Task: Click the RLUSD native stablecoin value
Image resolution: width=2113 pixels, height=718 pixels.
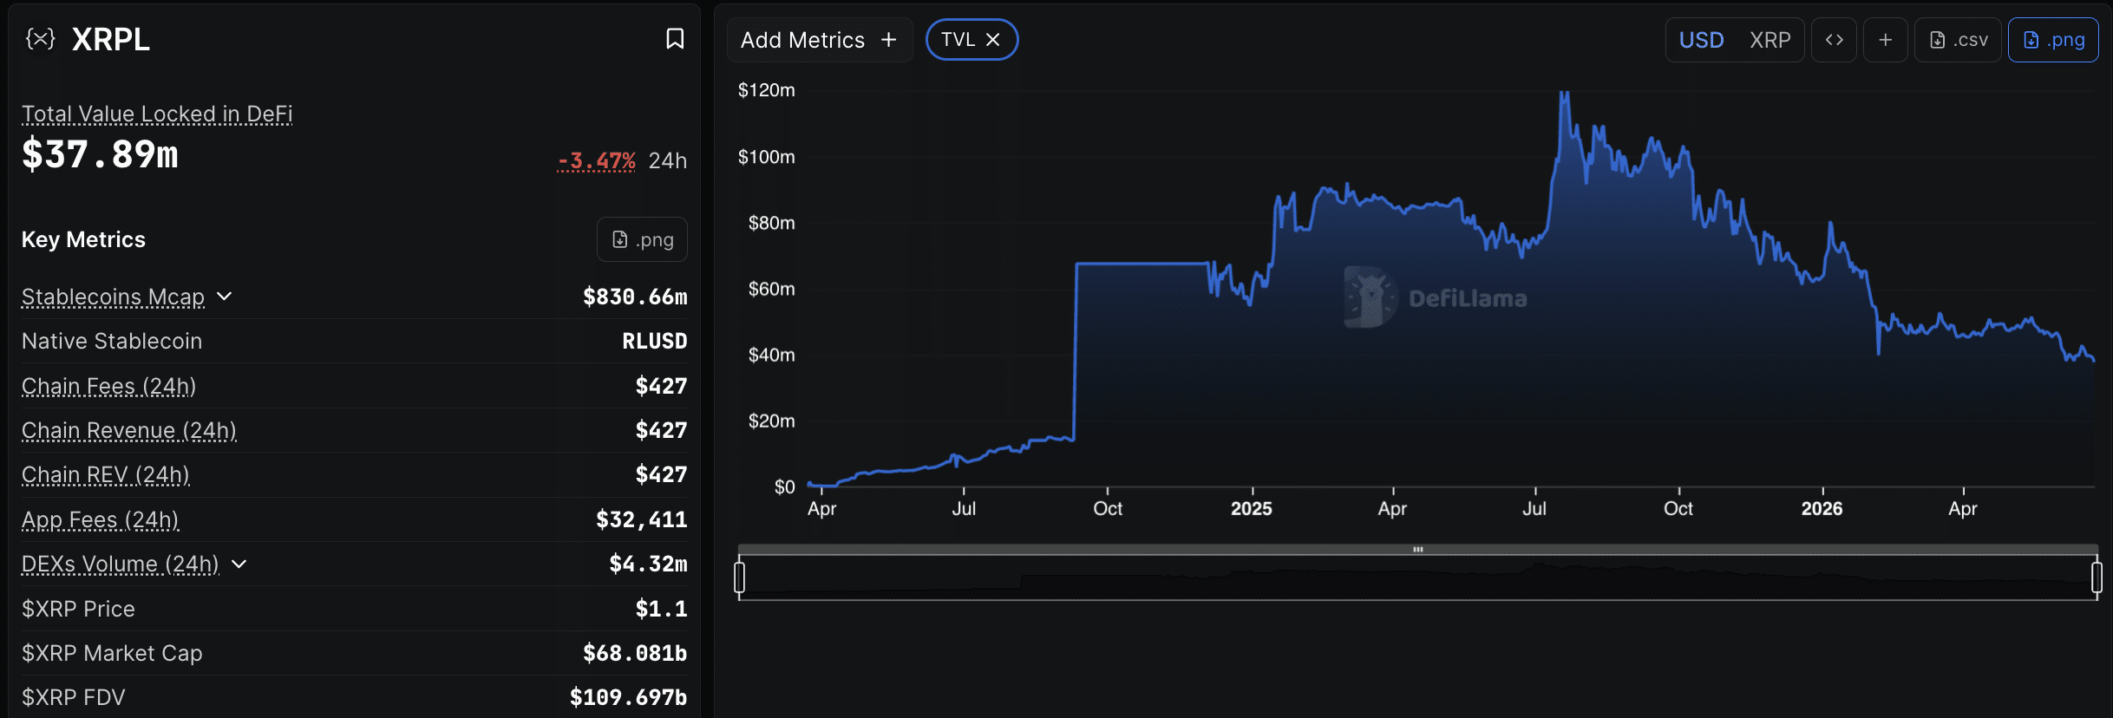Action: pyautogui.click(x=655, y=341)
